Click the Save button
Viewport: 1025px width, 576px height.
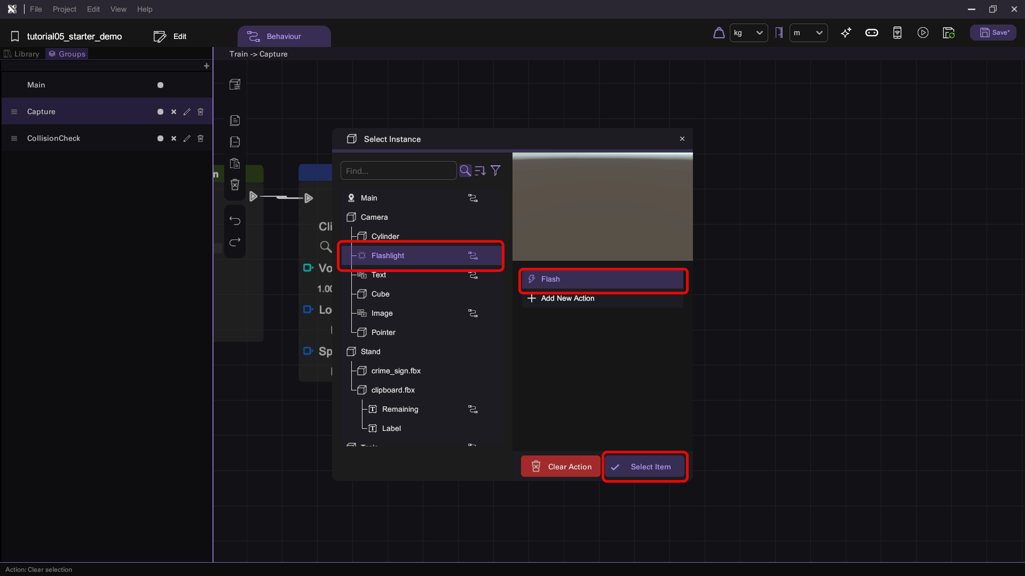[993, 33]
